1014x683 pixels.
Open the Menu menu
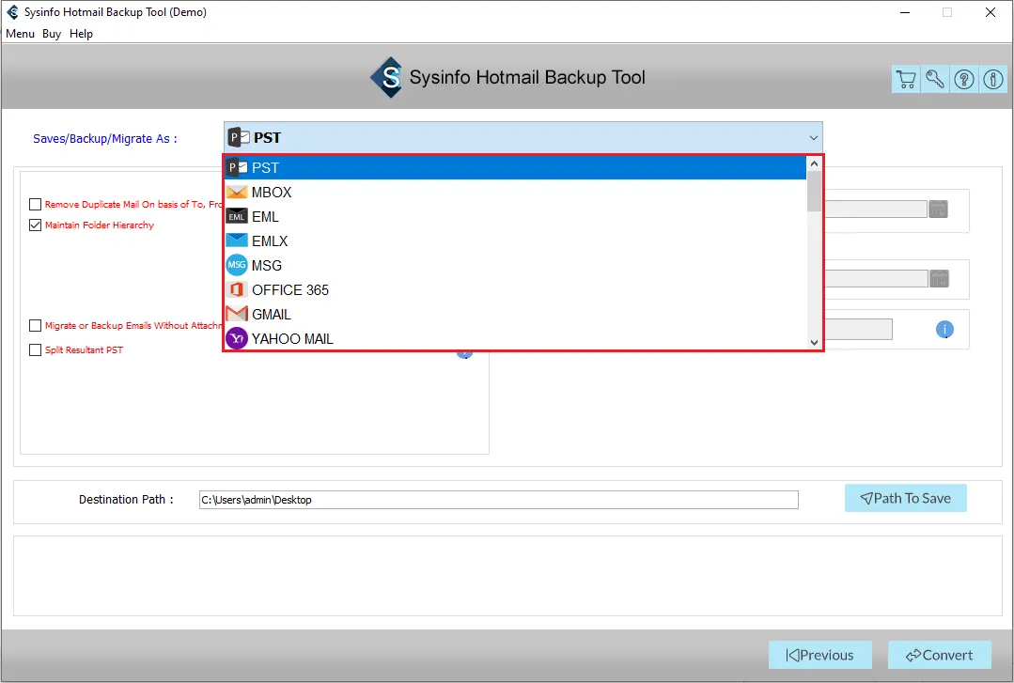[20, 34]
